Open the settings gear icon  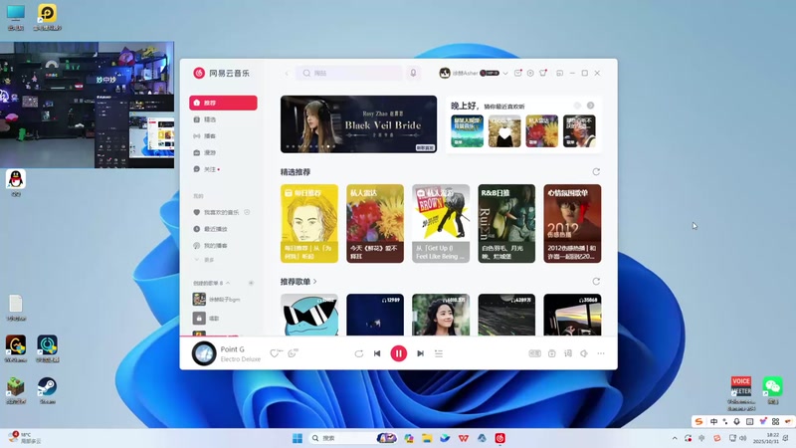(530, 73)
